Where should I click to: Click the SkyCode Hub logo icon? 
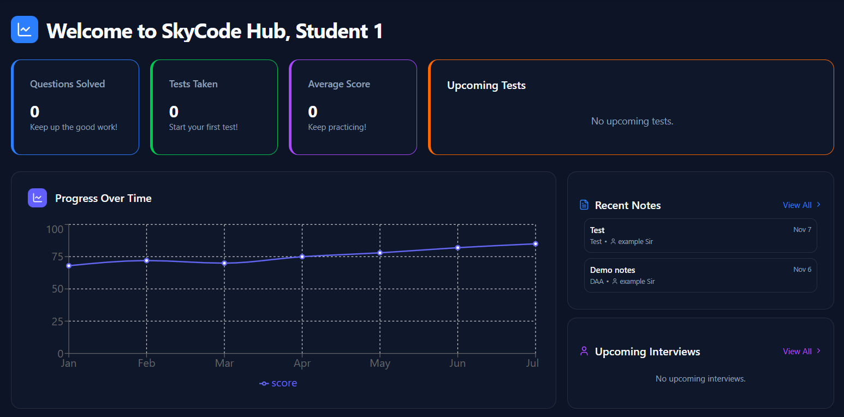[x=24, y=29]
